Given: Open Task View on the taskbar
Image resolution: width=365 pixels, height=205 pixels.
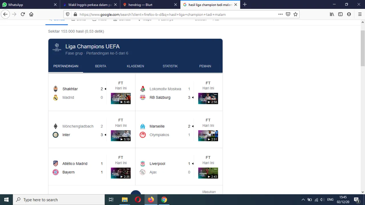Looking at the screenshot, I should 111,200.
